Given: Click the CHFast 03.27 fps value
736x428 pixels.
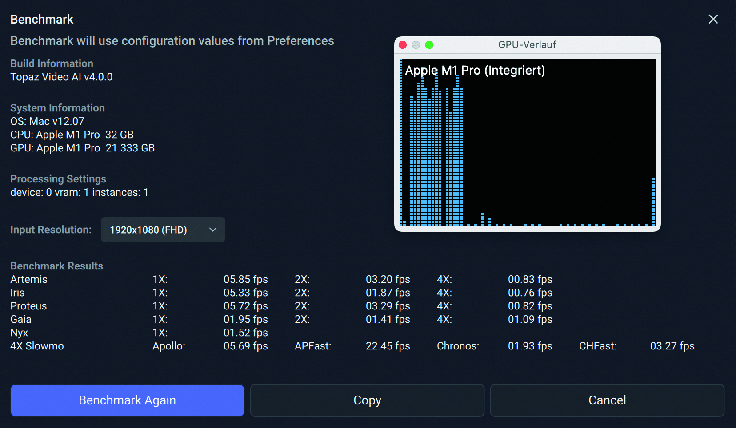Looking at the screenshot, I should pyautogui.click(x=672, y=346).
